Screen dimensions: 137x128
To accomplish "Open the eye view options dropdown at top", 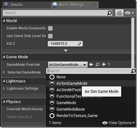I will [x=129, y=13].
